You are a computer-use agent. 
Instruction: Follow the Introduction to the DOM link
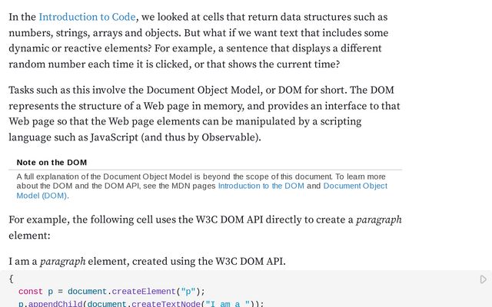(x=261, y=186)
